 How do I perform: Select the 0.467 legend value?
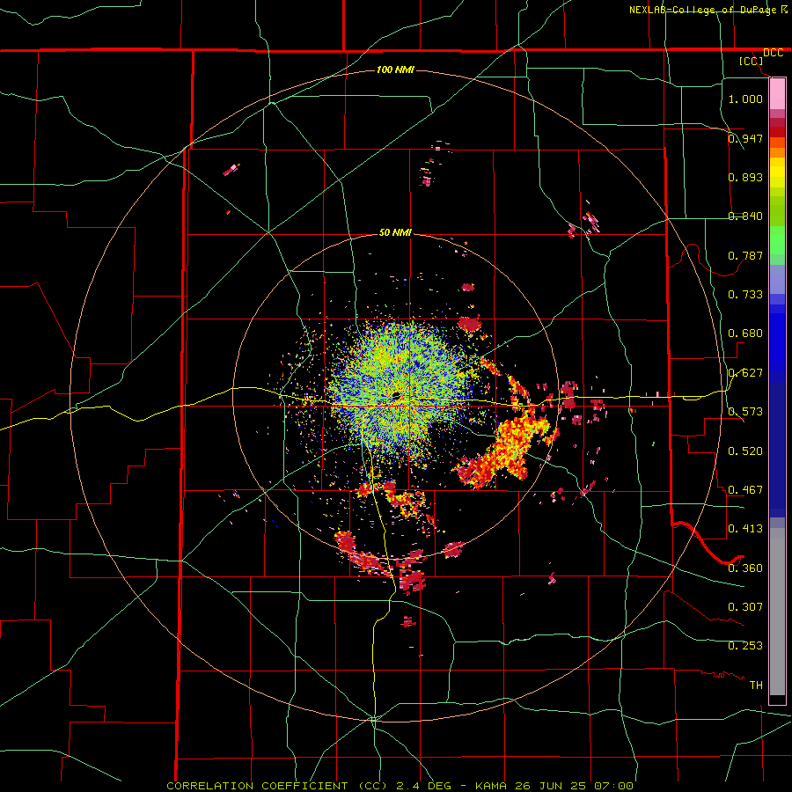point(745,490)
